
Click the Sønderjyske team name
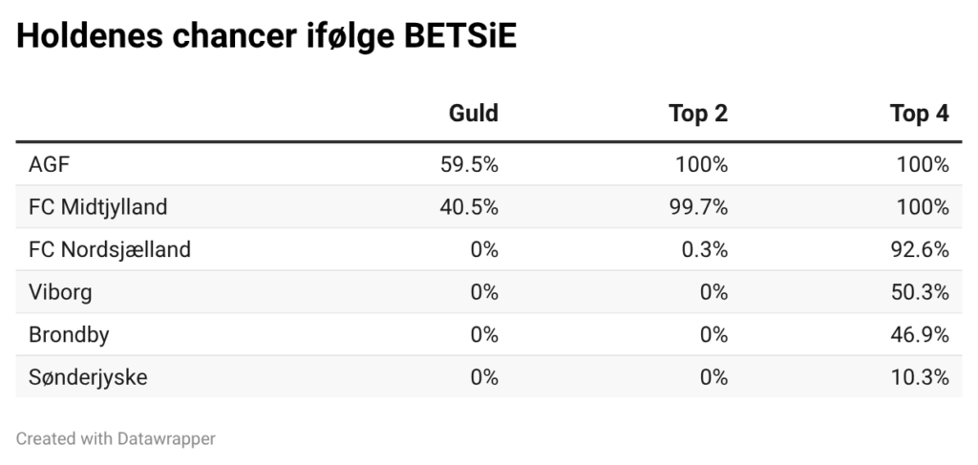coord(88,377)
